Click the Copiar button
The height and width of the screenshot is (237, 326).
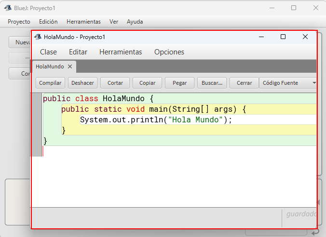click(x=147, y=83)
